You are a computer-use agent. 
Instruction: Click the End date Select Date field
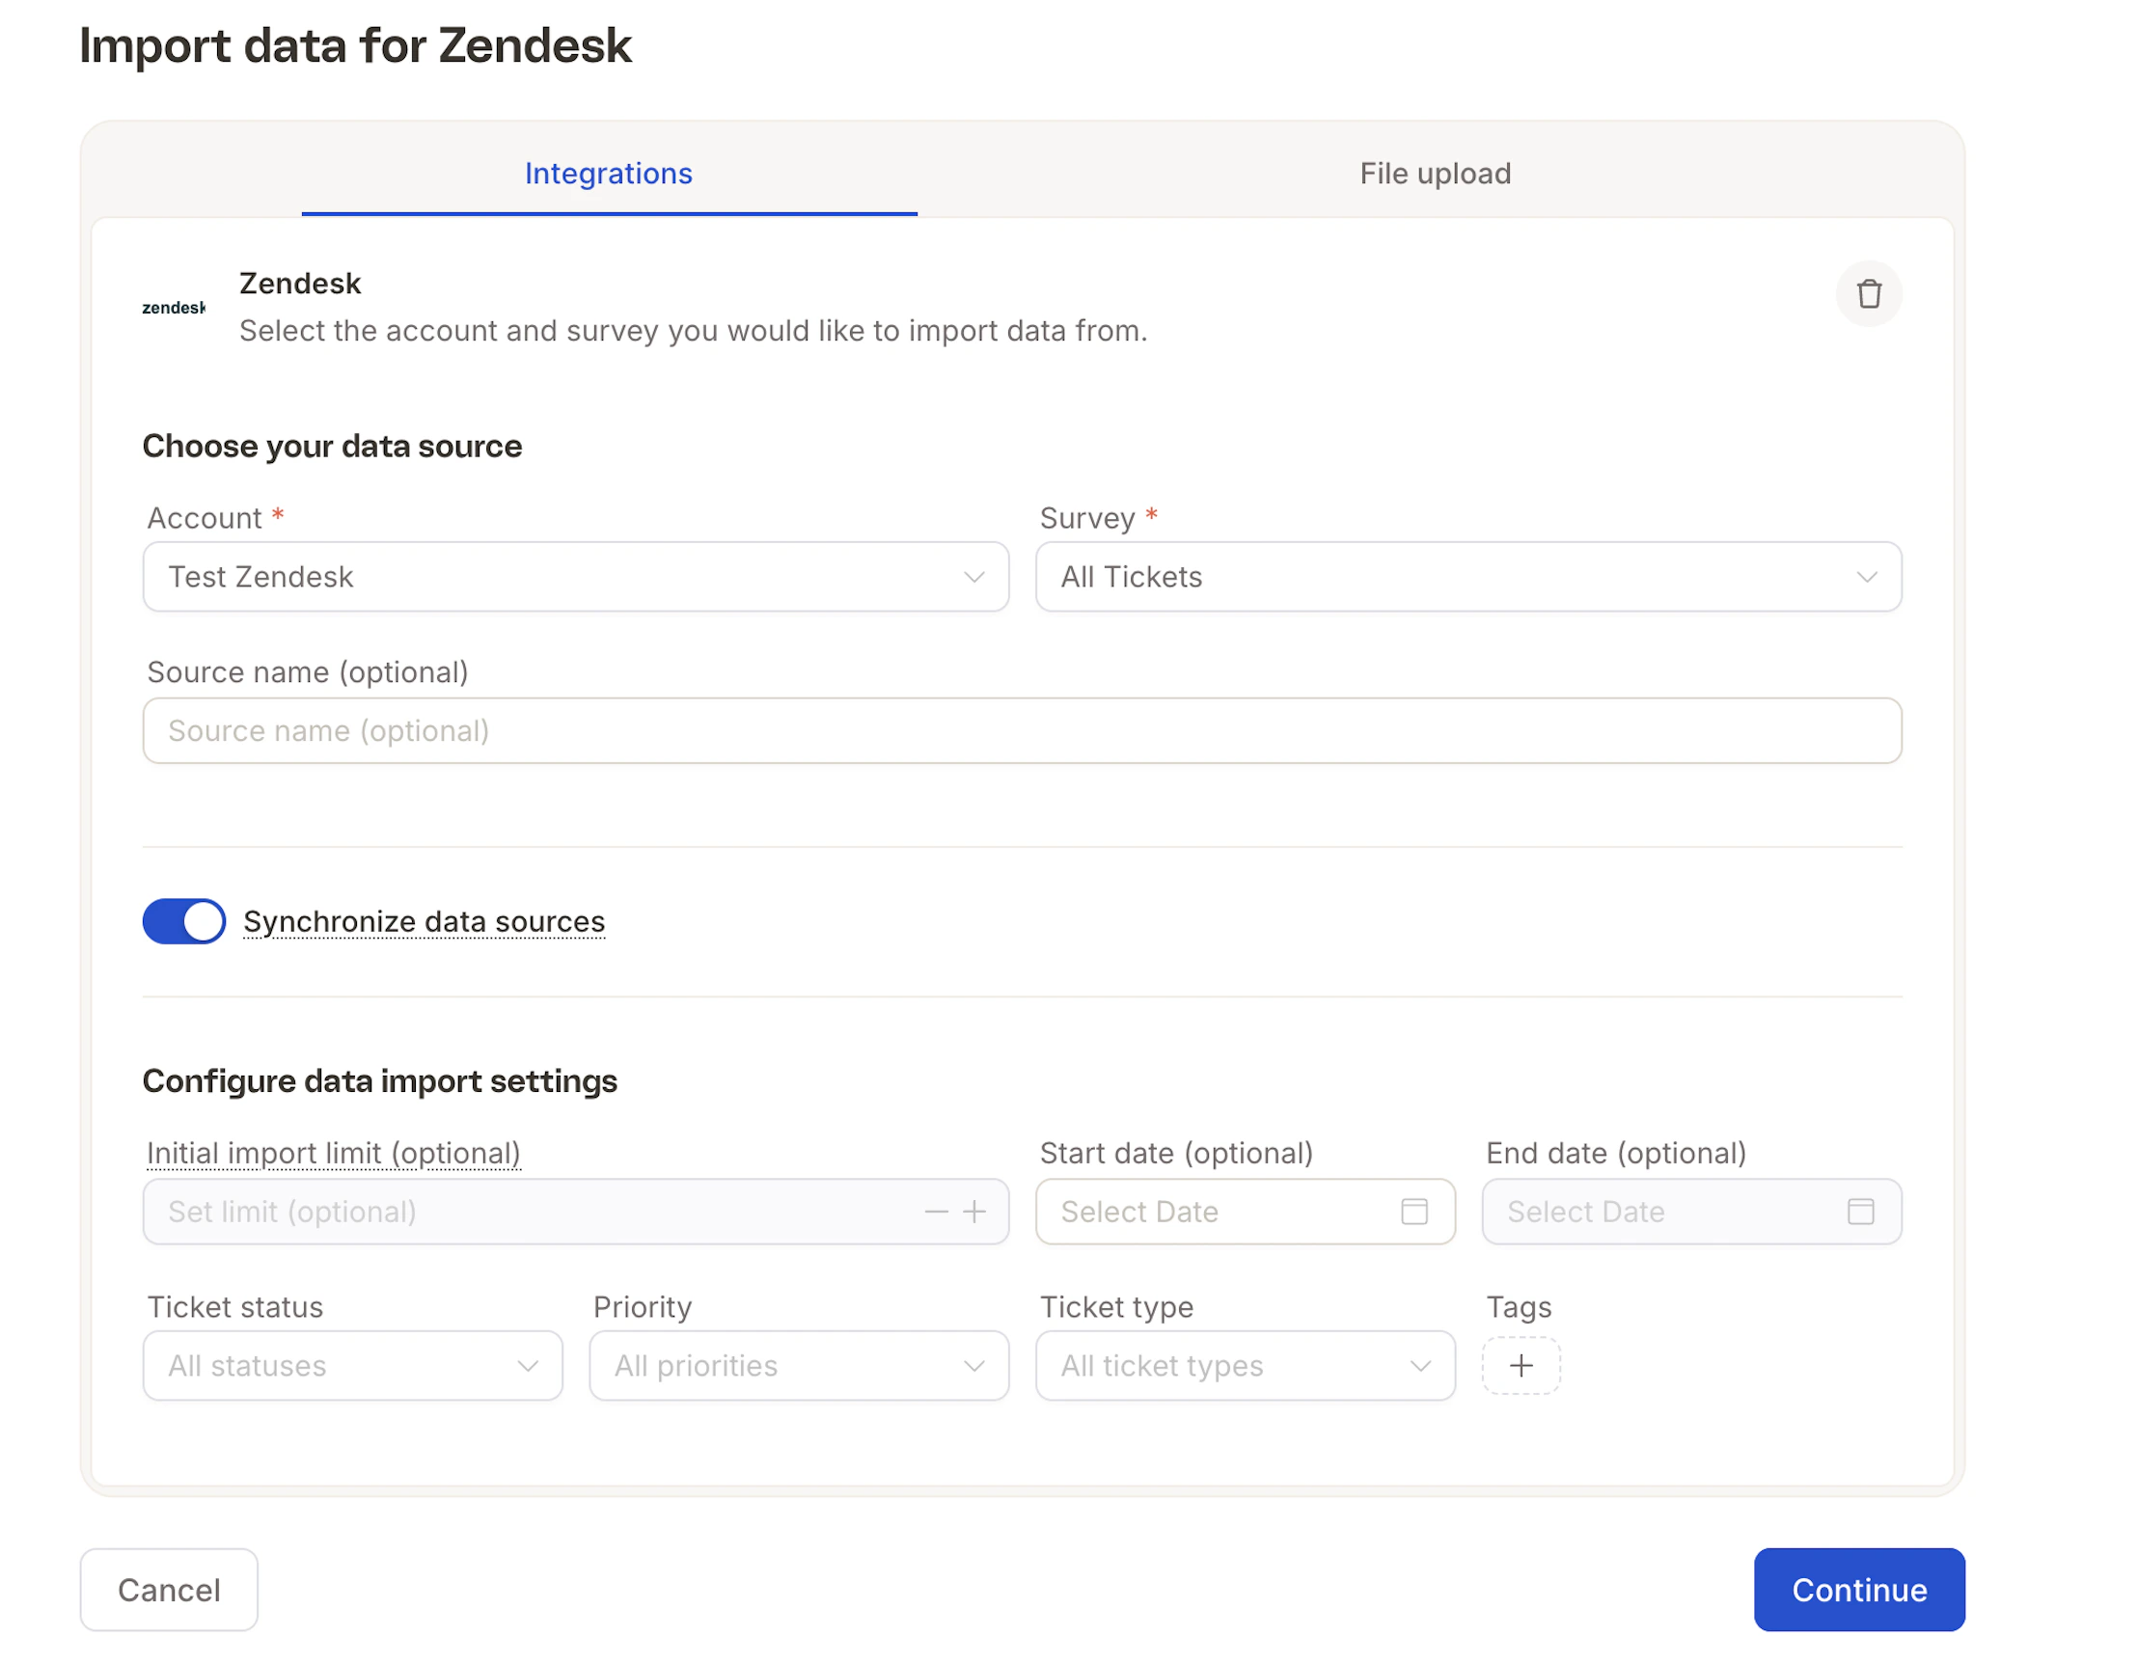click(1691, 1212)
